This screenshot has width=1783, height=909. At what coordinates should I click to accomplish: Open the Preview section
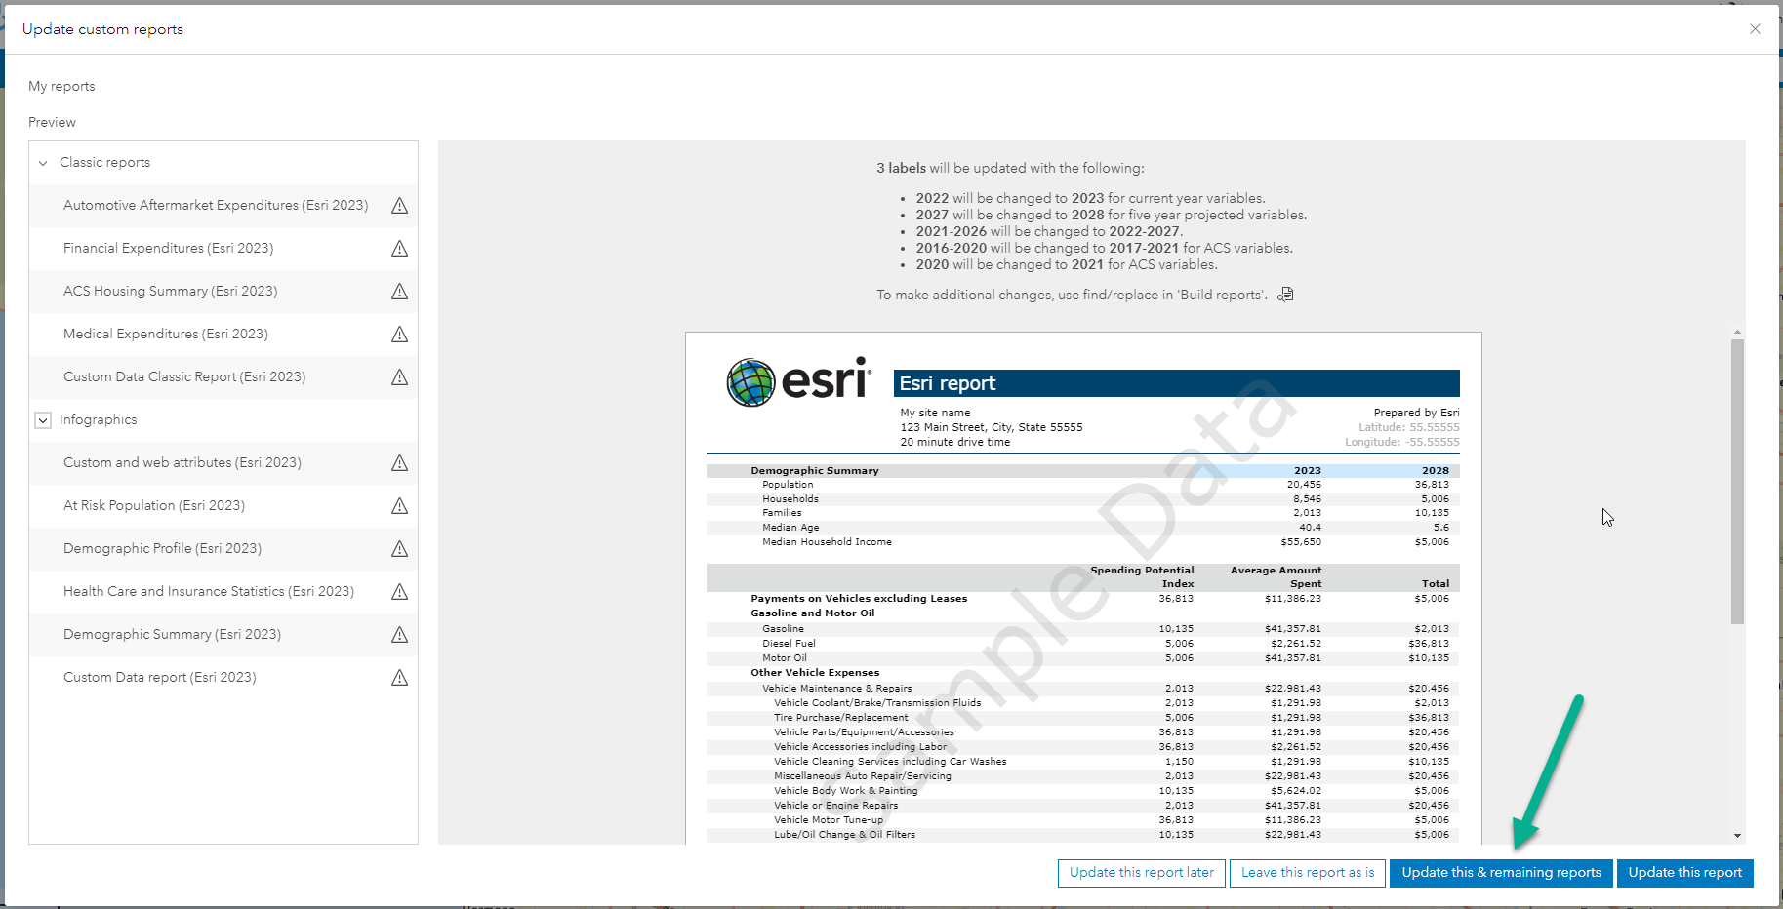[51, 121]
